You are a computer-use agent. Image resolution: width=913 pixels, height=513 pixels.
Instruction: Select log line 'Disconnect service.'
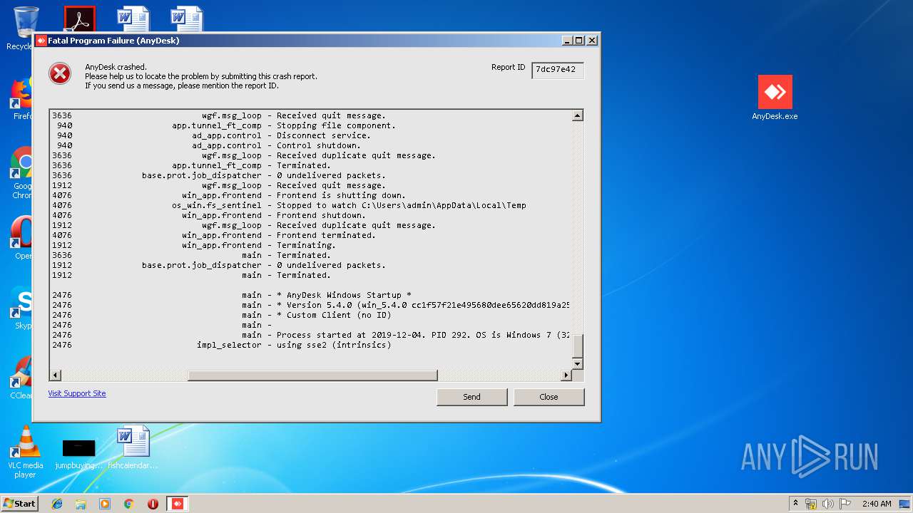(324, 135)
